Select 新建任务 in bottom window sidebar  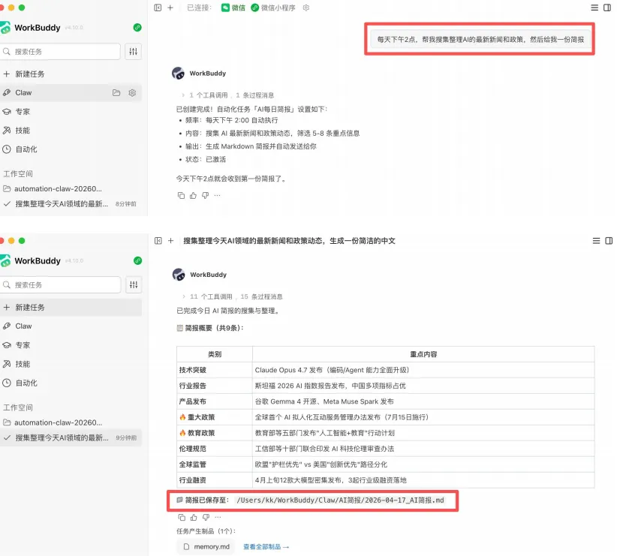(x=71, y=308)
